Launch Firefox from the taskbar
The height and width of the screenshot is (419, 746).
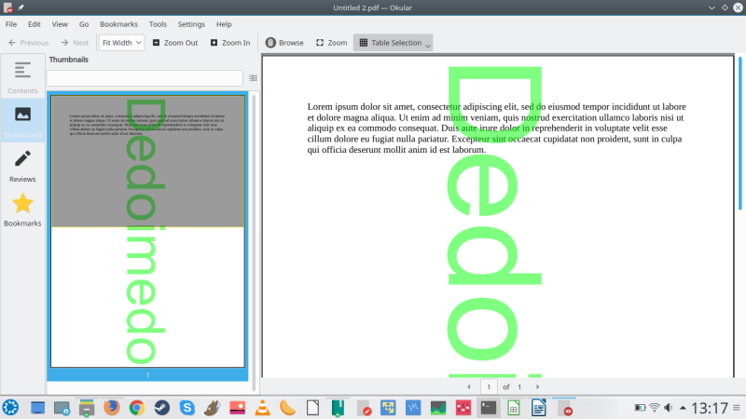pos(112,408)
